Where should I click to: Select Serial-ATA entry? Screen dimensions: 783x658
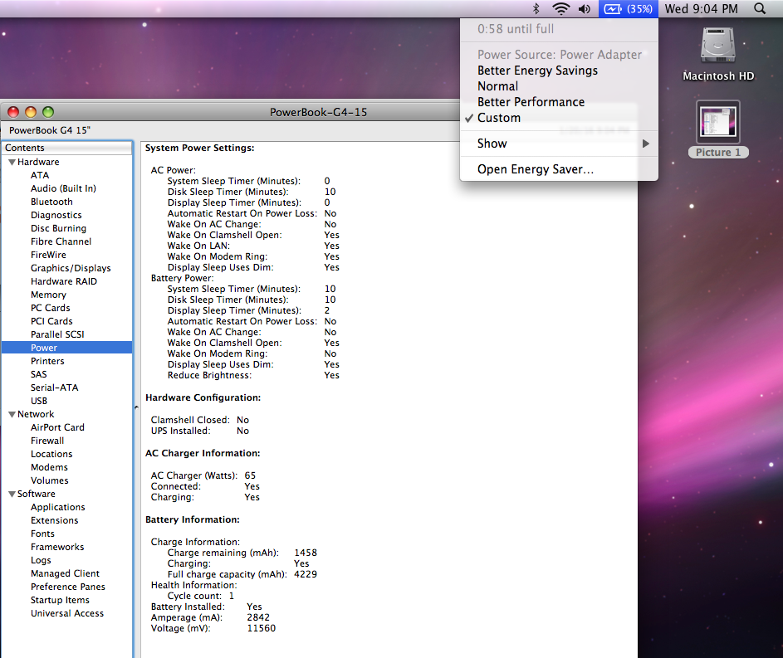(55, 387)
